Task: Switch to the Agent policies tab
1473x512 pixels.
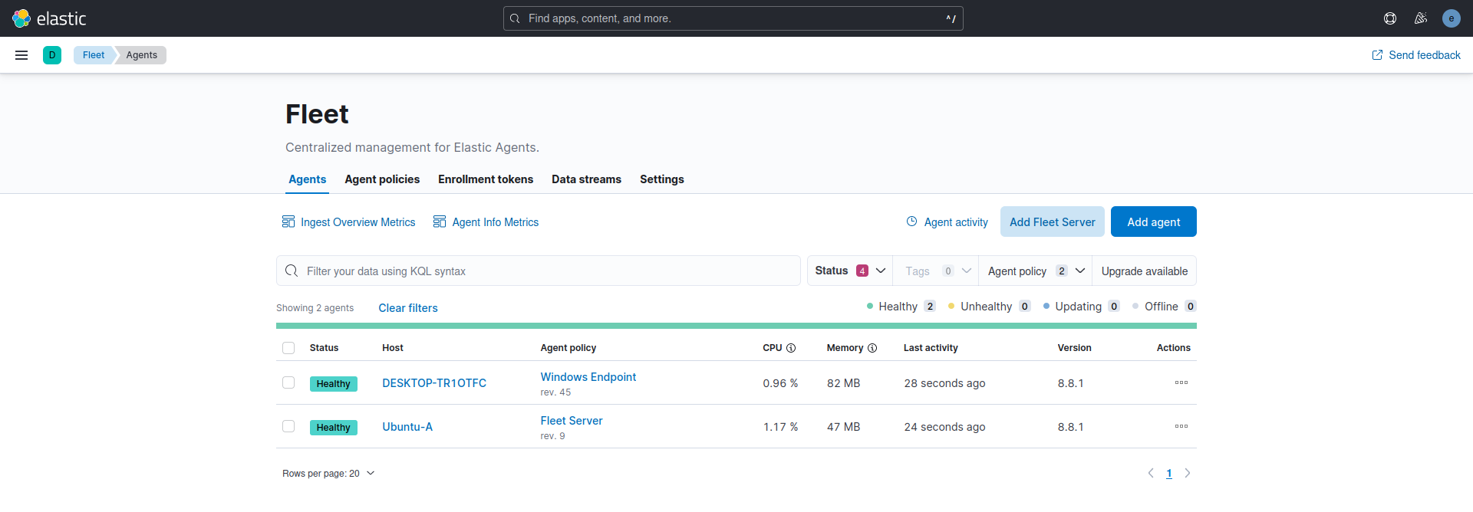Action: 382,179
